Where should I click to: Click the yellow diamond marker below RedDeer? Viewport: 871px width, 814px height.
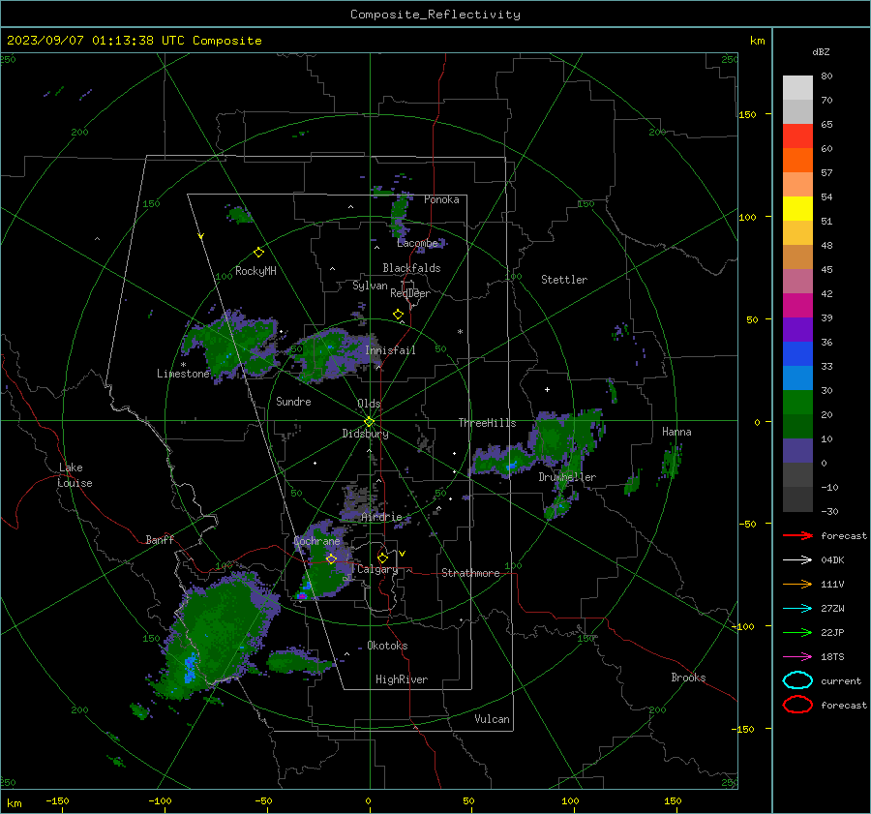tap(398, 315)
